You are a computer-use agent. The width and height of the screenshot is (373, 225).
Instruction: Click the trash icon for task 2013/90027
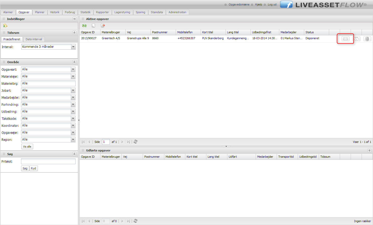click(367, 39)
